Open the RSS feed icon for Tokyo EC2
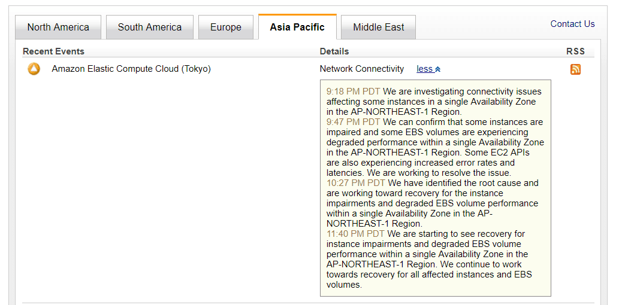 tap(575, 69)
